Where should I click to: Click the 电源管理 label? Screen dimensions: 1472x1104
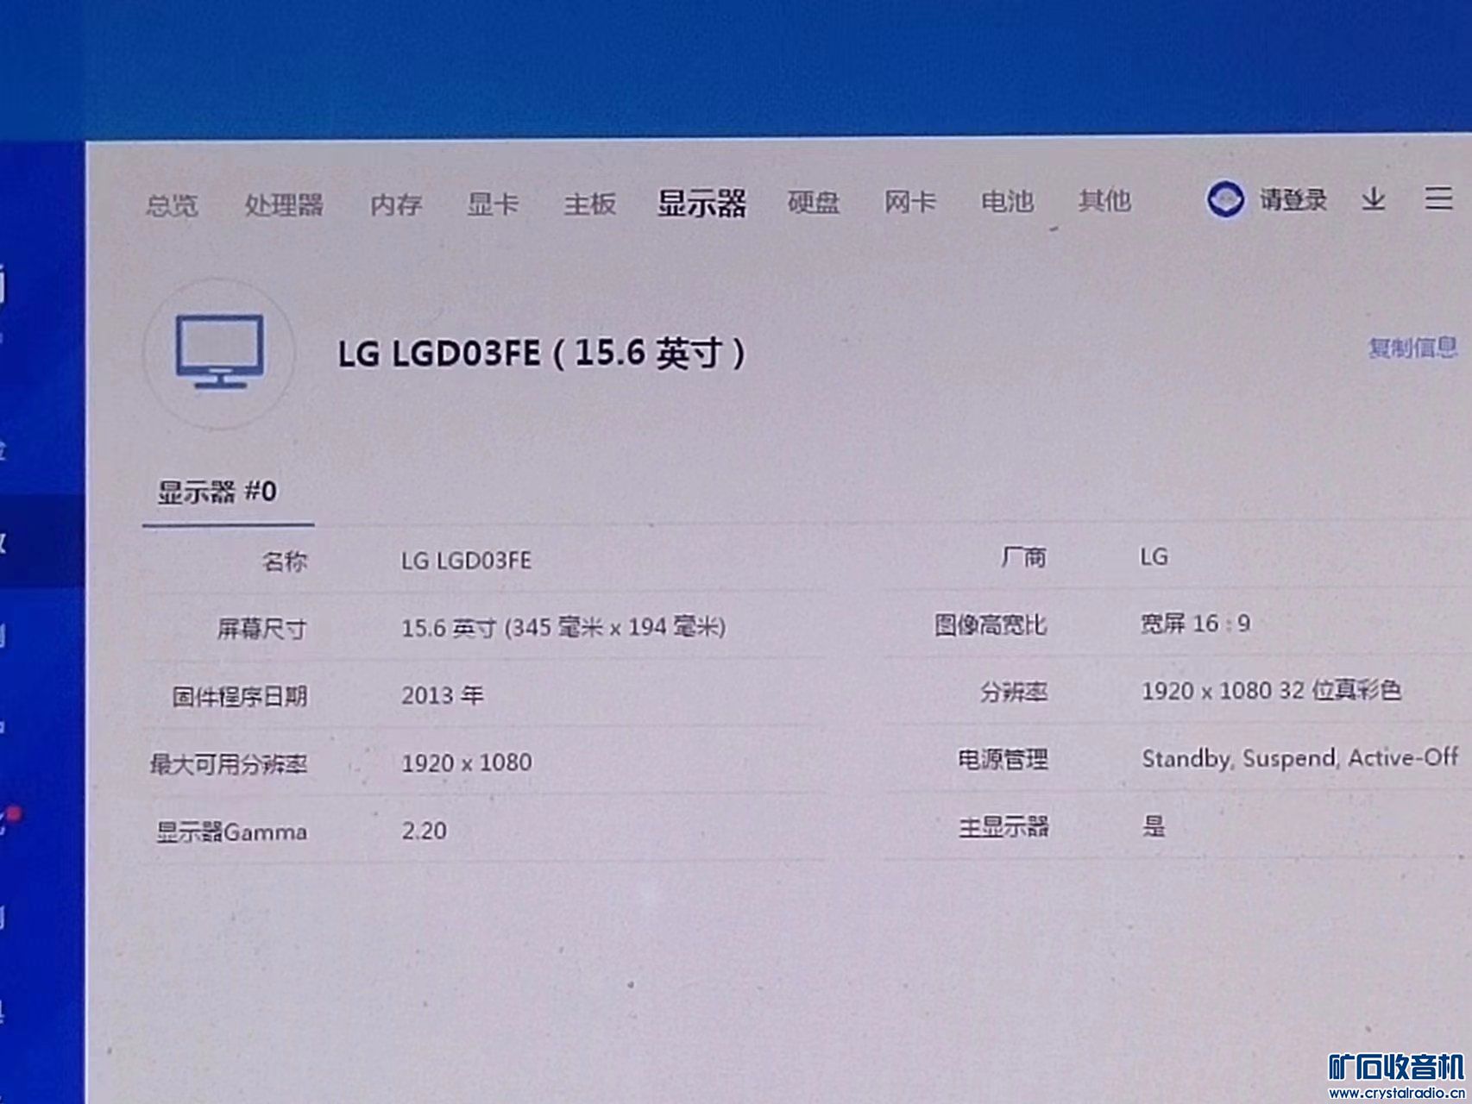[x=1003, y=759]
